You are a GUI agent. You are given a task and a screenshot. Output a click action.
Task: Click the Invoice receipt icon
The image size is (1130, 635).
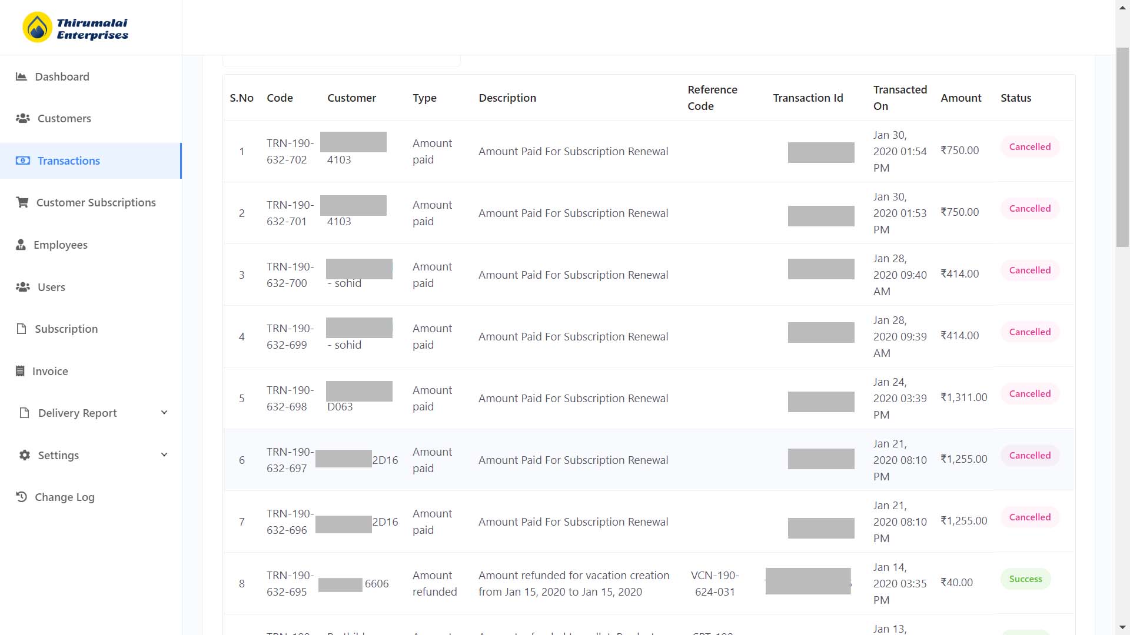[x=20, y=371]
